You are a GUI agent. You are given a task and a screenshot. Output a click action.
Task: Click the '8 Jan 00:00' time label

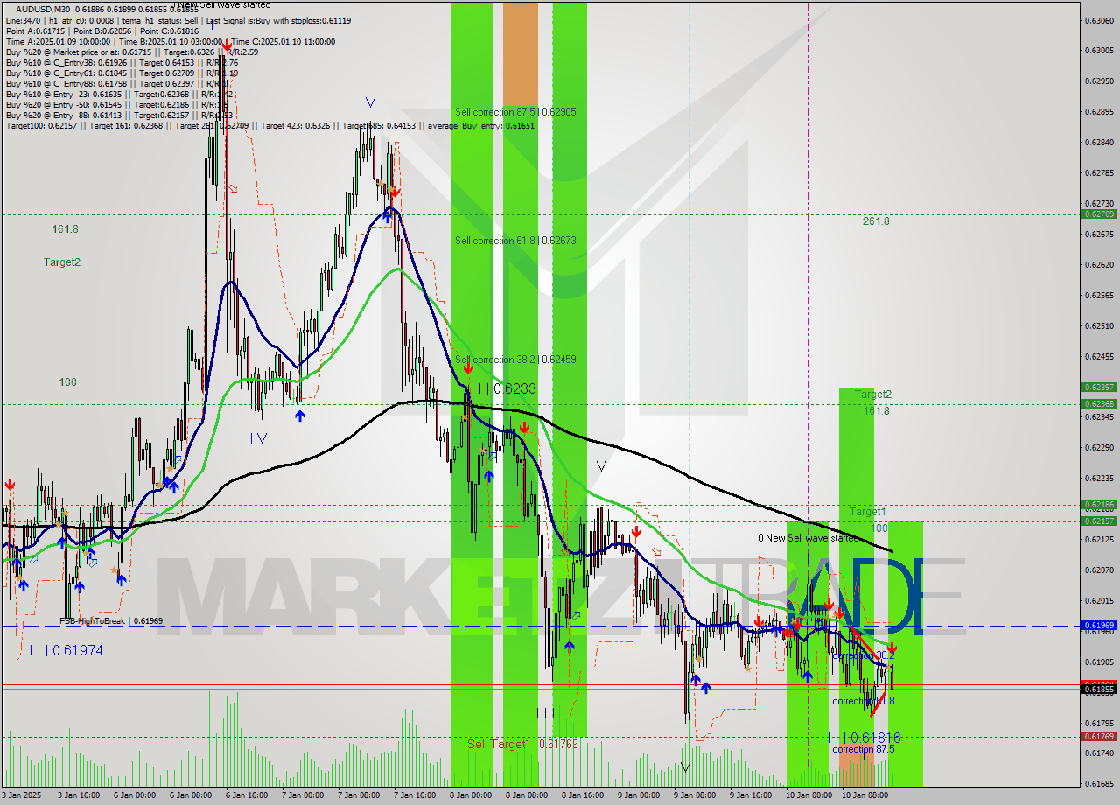click(471, 795)
